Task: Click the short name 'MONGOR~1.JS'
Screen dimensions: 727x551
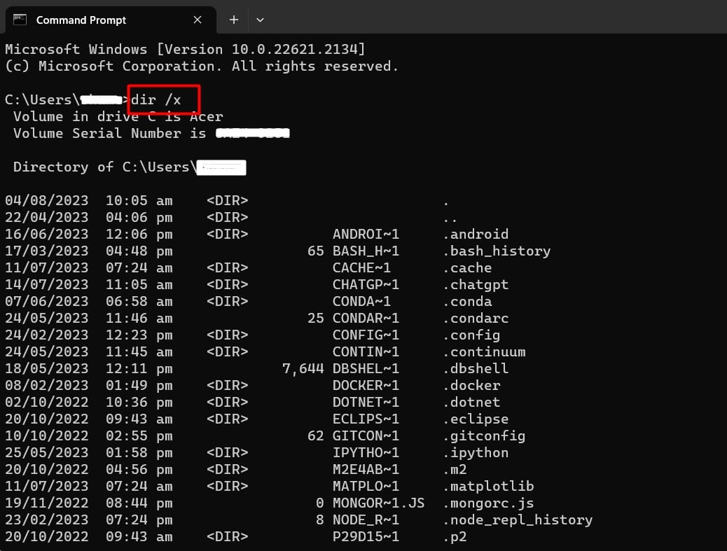Action: click(378, 503)
